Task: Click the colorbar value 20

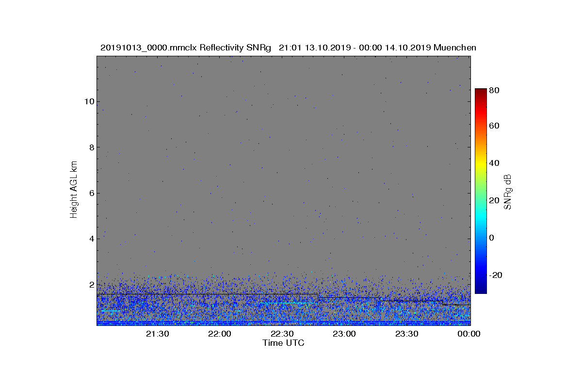Action: [495, 200]
